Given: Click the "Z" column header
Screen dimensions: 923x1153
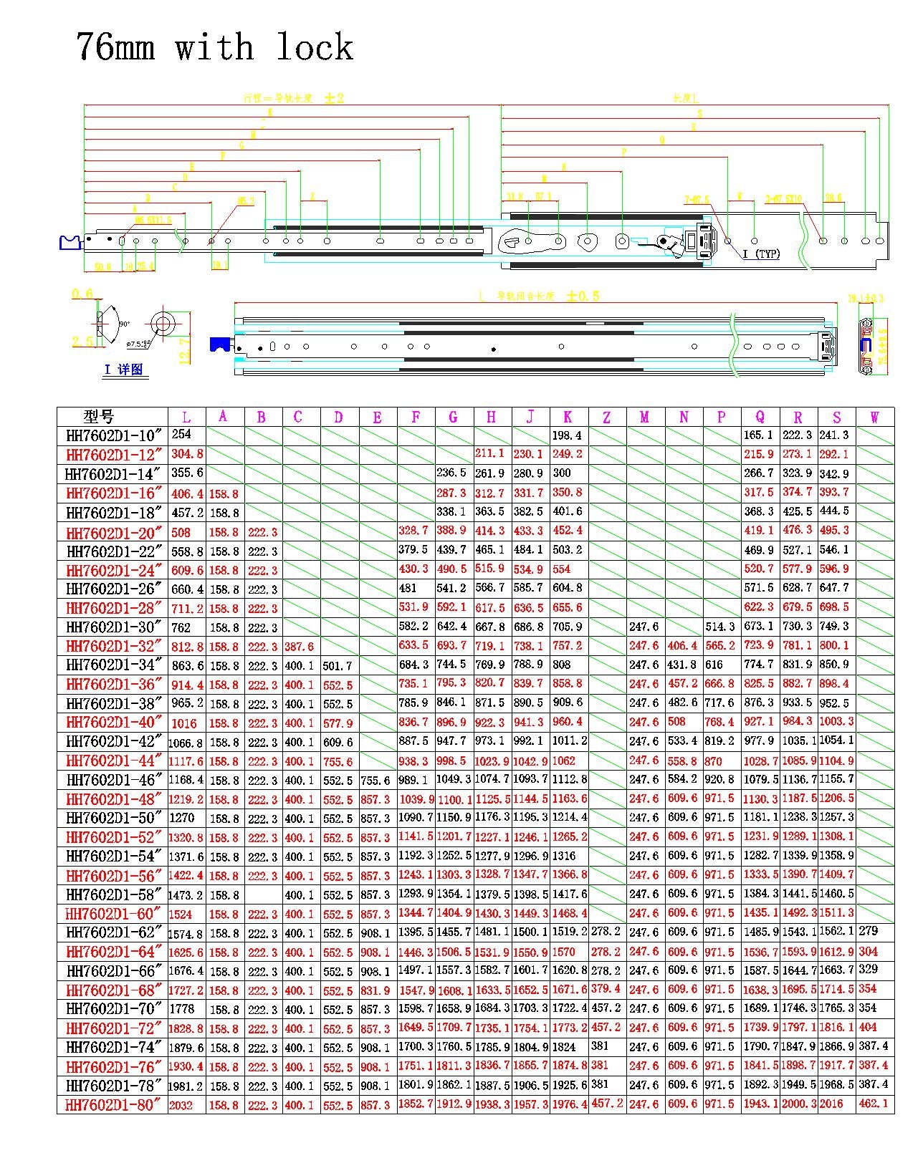Looking at the screenshot, I should [607, 417].
